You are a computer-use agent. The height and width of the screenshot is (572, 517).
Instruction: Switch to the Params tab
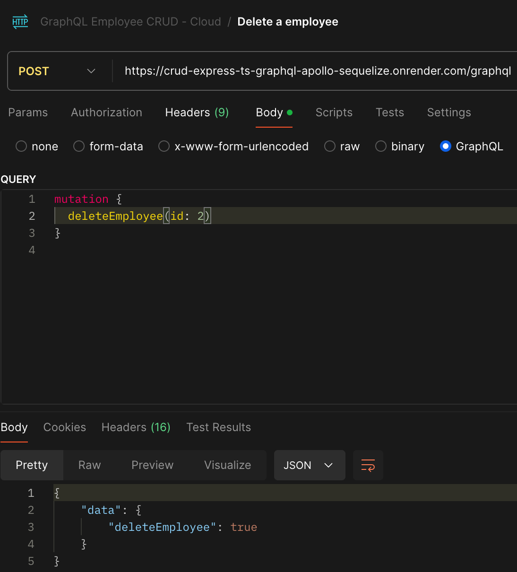coord(28,113)
